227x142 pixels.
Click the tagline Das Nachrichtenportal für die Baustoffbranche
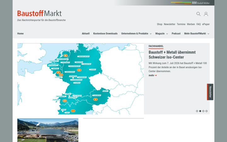(x=41, y=20)
